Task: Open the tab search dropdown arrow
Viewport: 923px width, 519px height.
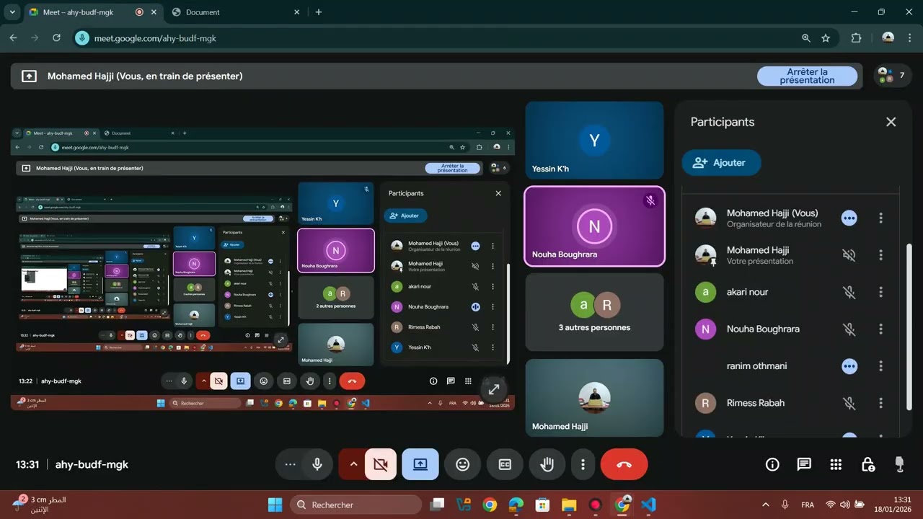Action: [12, 12]
